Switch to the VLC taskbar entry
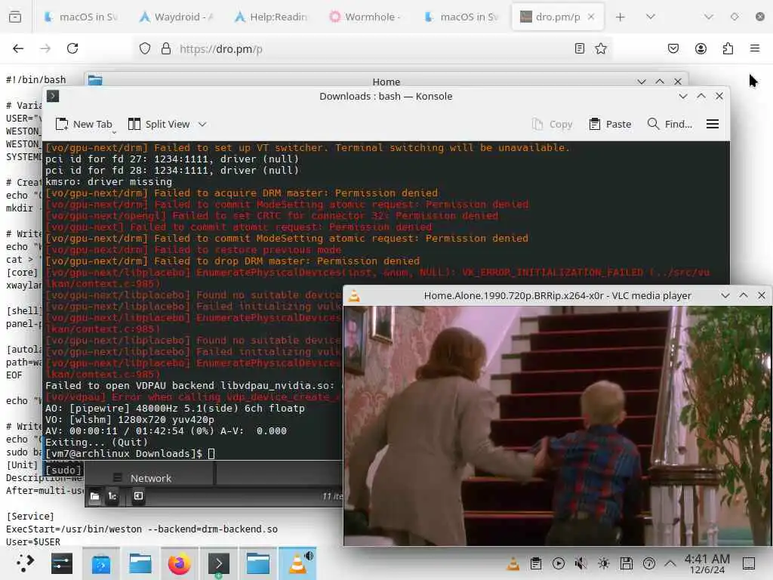773x580 pixels. pos(297,563)
